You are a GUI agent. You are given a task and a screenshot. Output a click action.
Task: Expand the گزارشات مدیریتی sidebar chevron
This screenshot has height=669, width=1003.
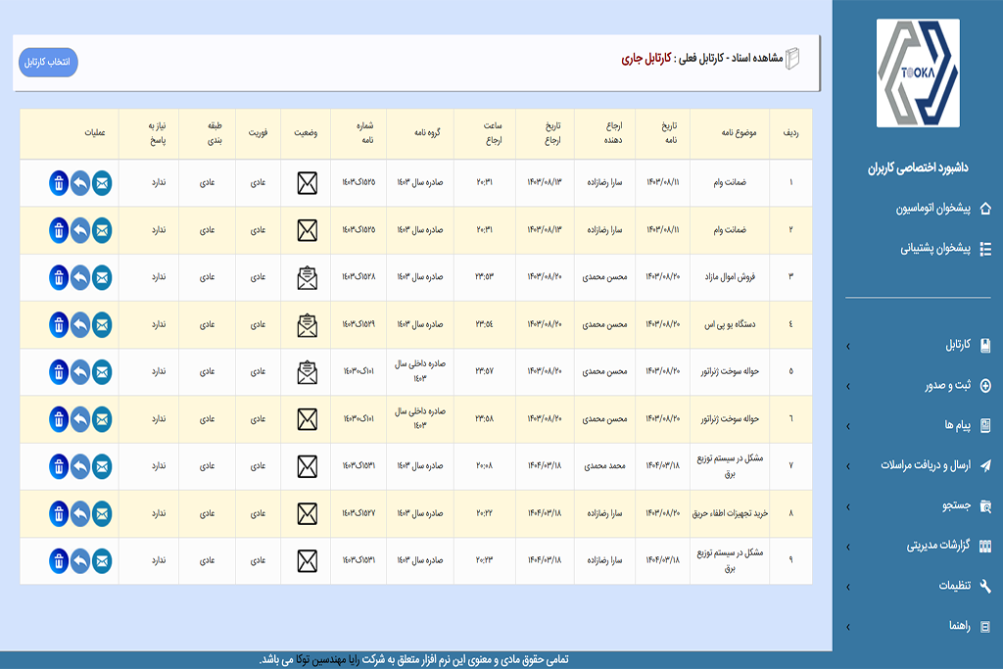point(848,546)
